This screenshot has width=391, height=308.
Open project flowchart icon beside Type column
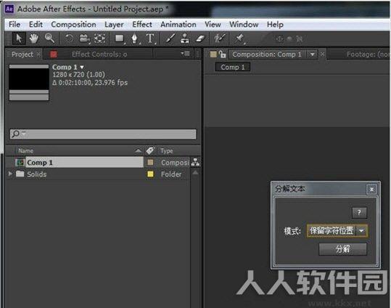(x=195, y=162)
